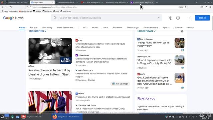Screen dimensions: 213x120
Task: Open coverage icon for 4 dogs story
Action: click(182, 50)
